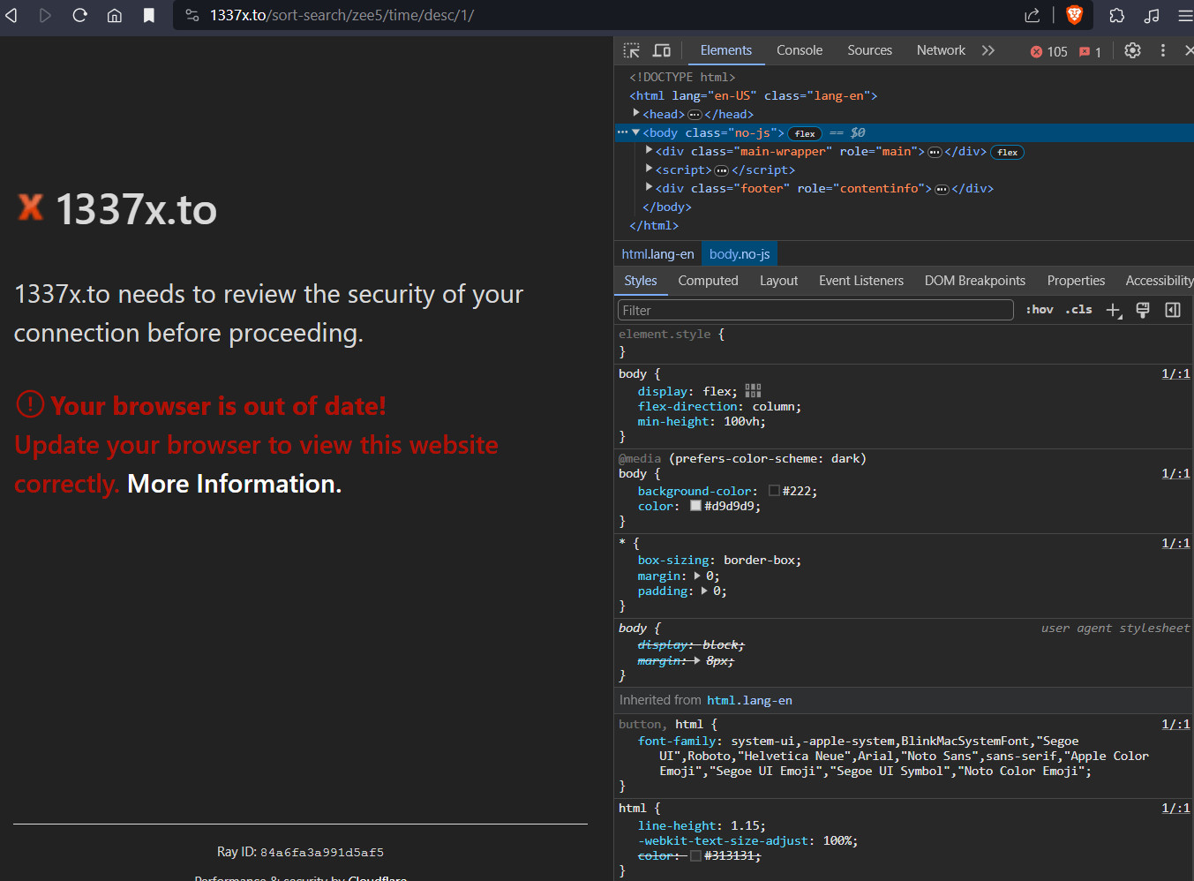Open the rendering emulation paintbrush icon
Viewport: 1194px width, 881px height.
pos(1143,310)
